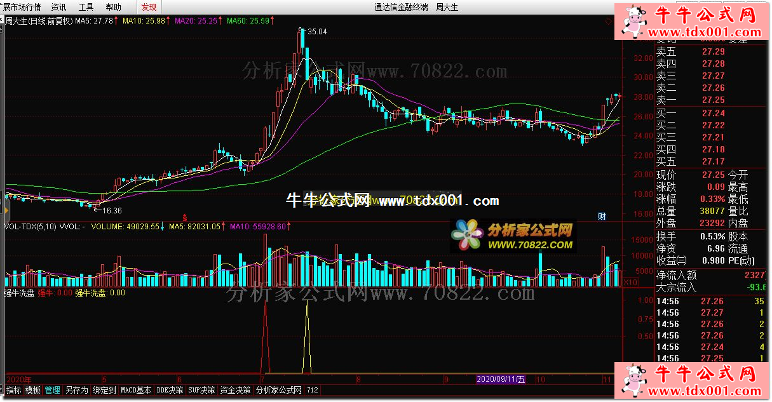Select the MACD基本 indicator tab
The image size is (772, 402).
pos(137,390)
